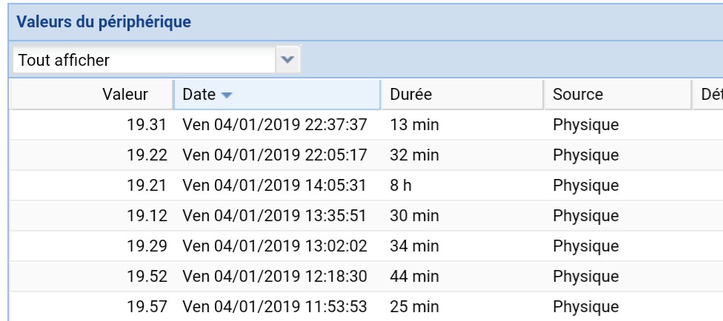Click the 44 min duration cell

point(414,276)
